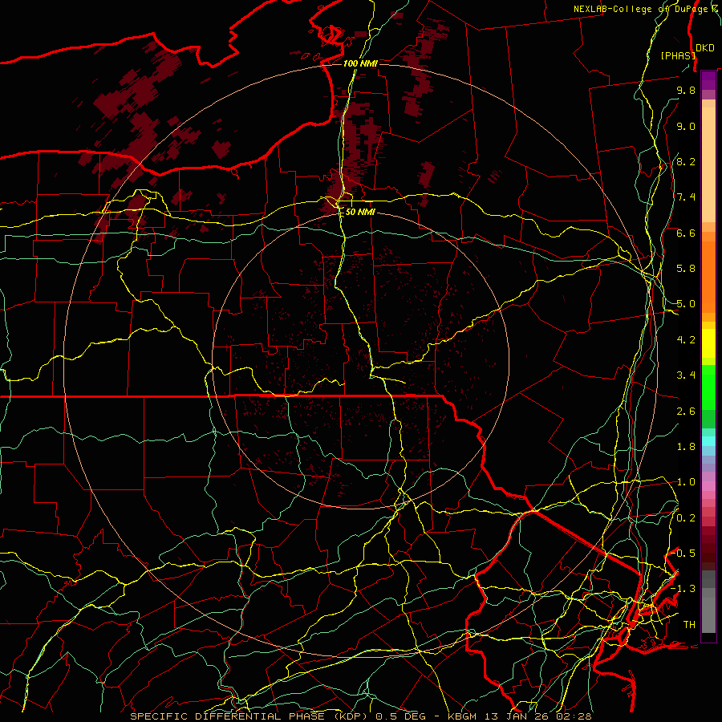Screen dimensions: 722x722
Task: Click the dark maroon segment of color bar
Action: coord(708,553)
